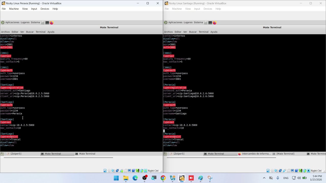Click USB devices icon in Santiago status bar

tap(284, 171)
